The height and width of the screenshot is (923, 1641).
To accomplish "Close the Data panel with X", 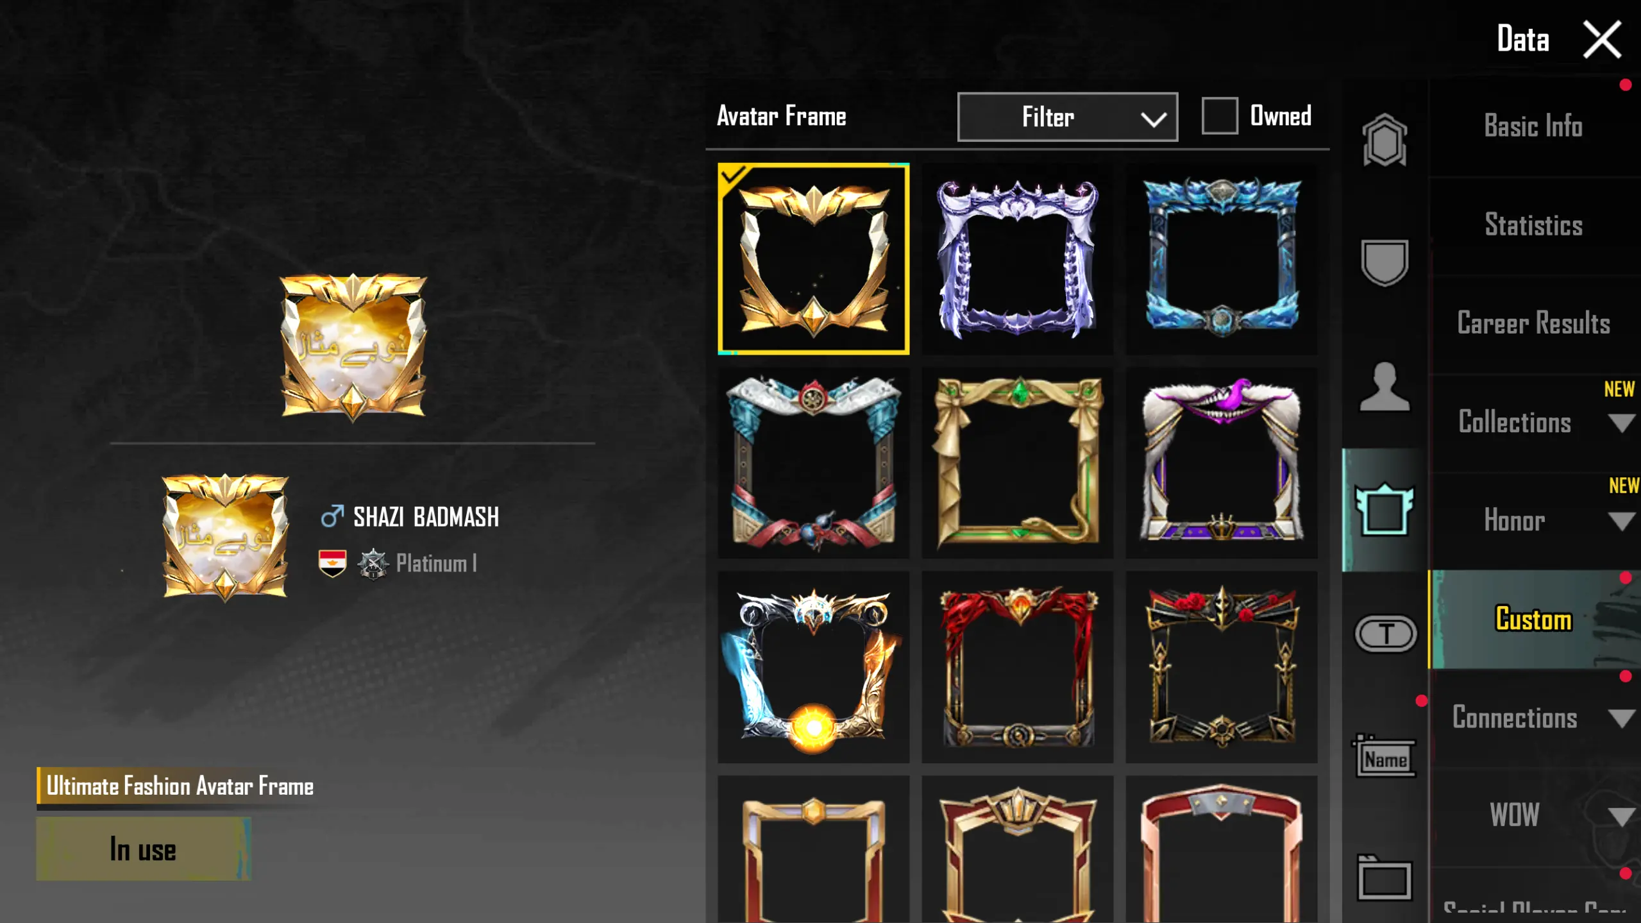I will 1602,40.
